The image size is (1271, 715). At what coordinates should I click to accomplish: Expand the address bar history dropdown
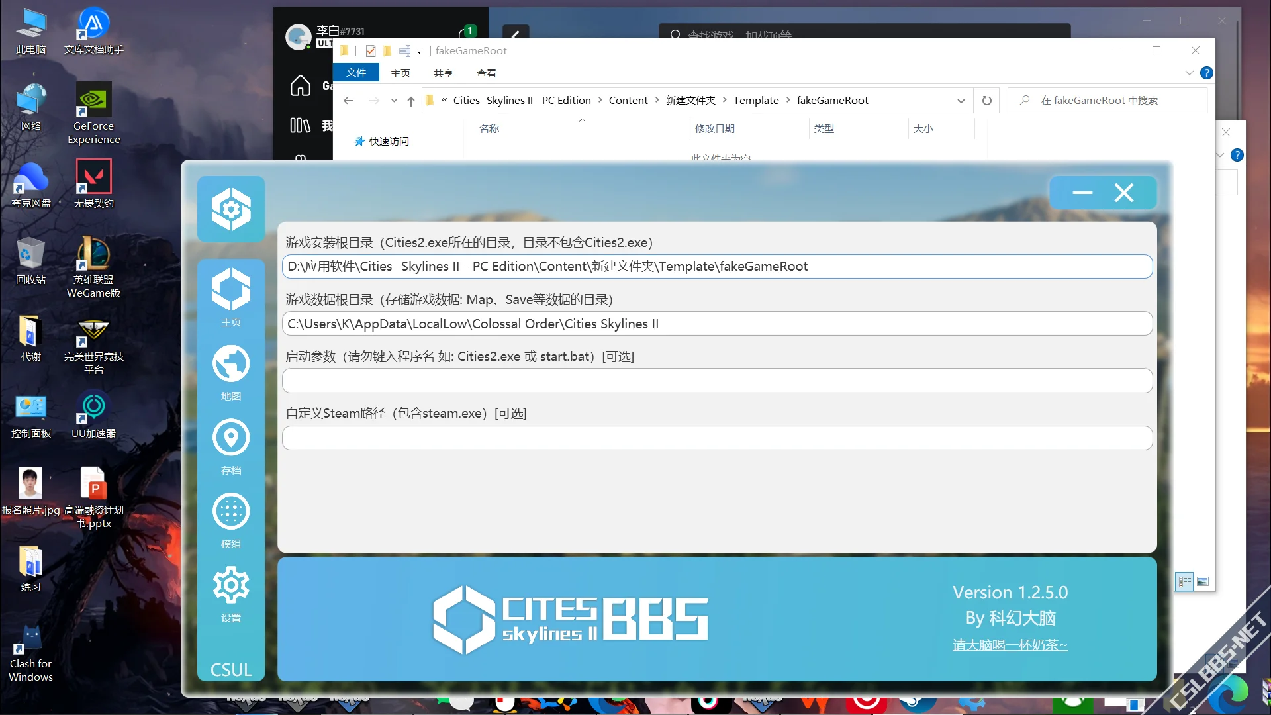[x=961, y=101]
